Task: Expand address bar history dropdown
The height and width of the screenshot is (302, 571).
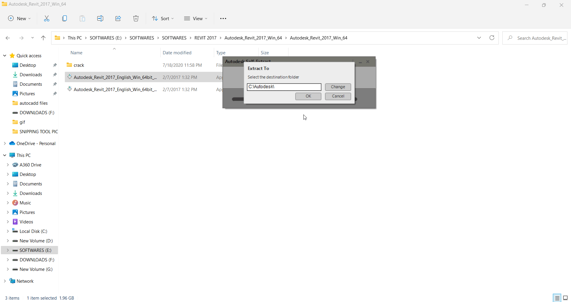Action: (x=479, y=38)
